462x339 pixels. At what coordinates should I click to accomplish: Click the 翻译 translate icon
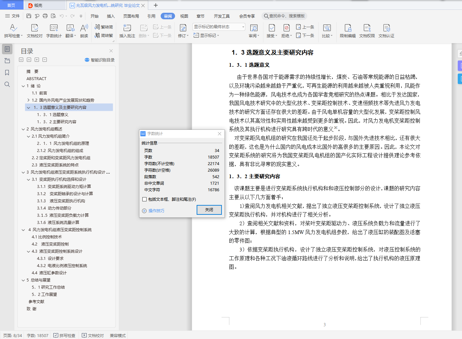[70, 28]
